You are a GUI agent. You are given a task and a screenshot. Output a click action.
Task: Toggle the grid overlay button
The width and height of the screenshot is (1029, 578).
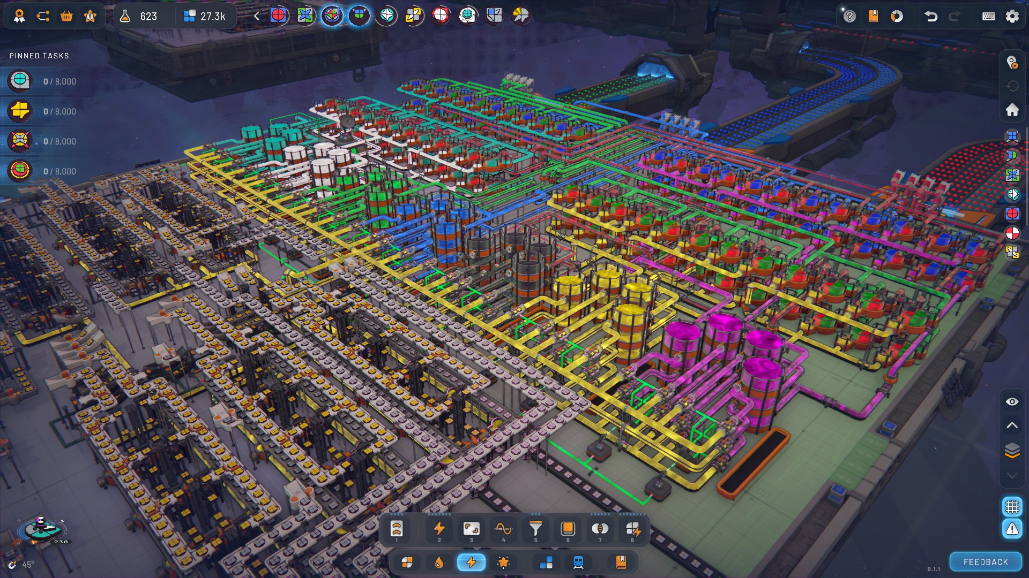click(x=1012, y=506)
